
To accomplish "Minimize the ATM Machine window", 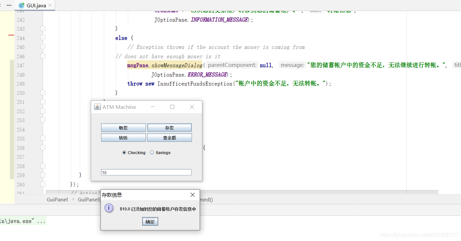I will [153, 107].
